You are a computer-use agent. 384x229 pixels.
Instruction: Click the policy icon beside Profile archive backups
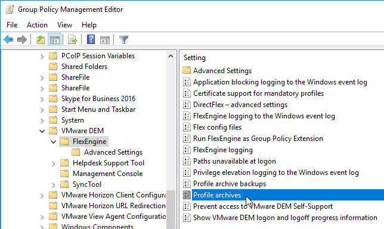pos(187,184)
